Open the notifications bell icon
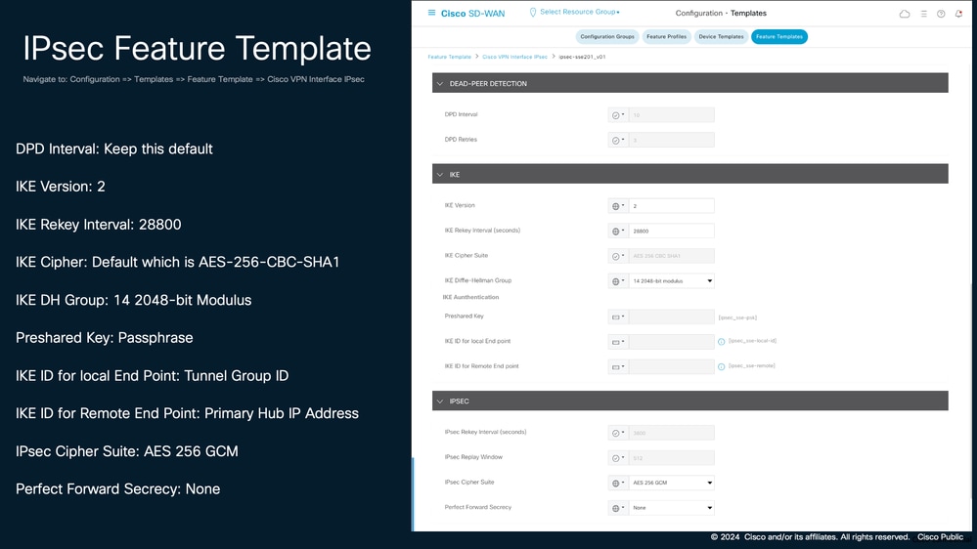 pos(958,14)
